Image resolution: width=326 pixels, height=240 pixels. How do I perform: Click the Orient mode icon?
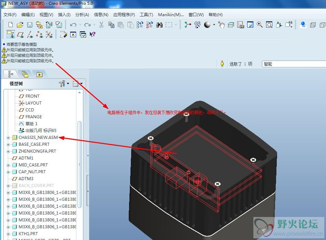(198, 25)
